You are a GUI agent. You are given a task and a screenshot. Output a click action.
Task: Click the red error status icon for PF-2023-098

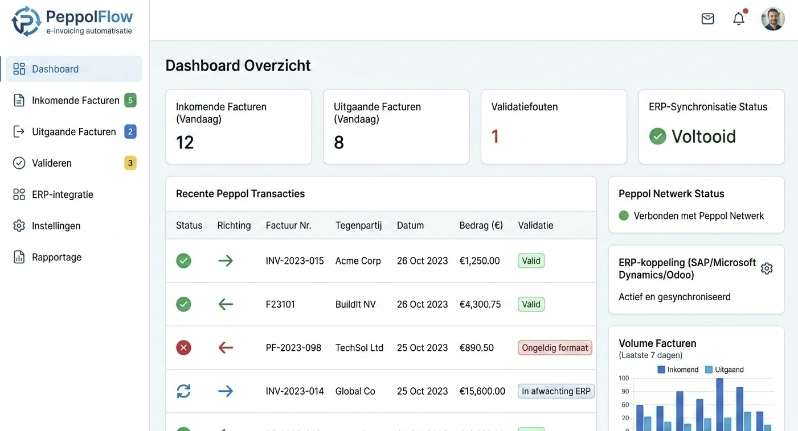(x=183, y=347)
